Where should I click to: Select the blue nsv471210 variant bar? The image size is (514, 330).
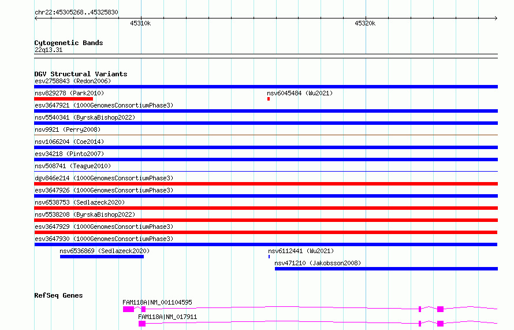click(386, 269)
